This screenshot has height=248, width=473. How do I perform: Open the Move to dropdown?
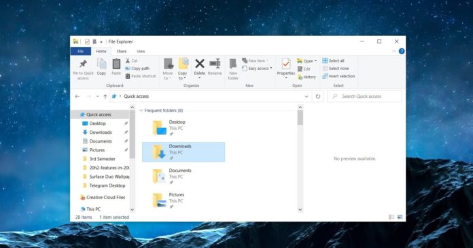pyautogui.click(x=168, y=75)
